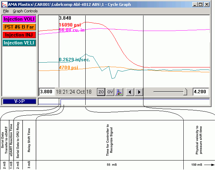Viewport: 215px width, 170px height.
Task: Click the 150 mS duration label
Action: coord(197,164)
